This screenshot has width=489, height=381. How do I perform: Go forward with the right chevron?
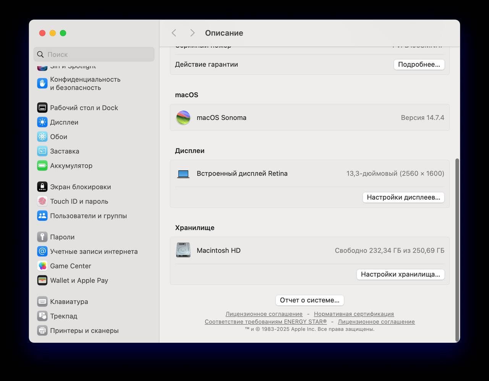pos(192,33)
